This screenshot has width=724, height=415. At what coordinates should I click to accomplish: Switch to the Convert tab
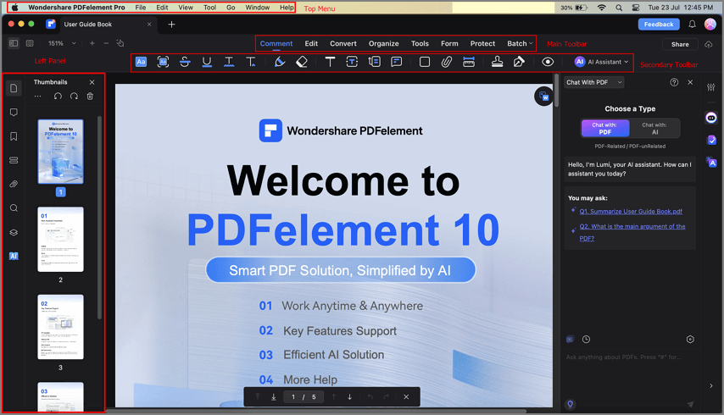point(343,43)
